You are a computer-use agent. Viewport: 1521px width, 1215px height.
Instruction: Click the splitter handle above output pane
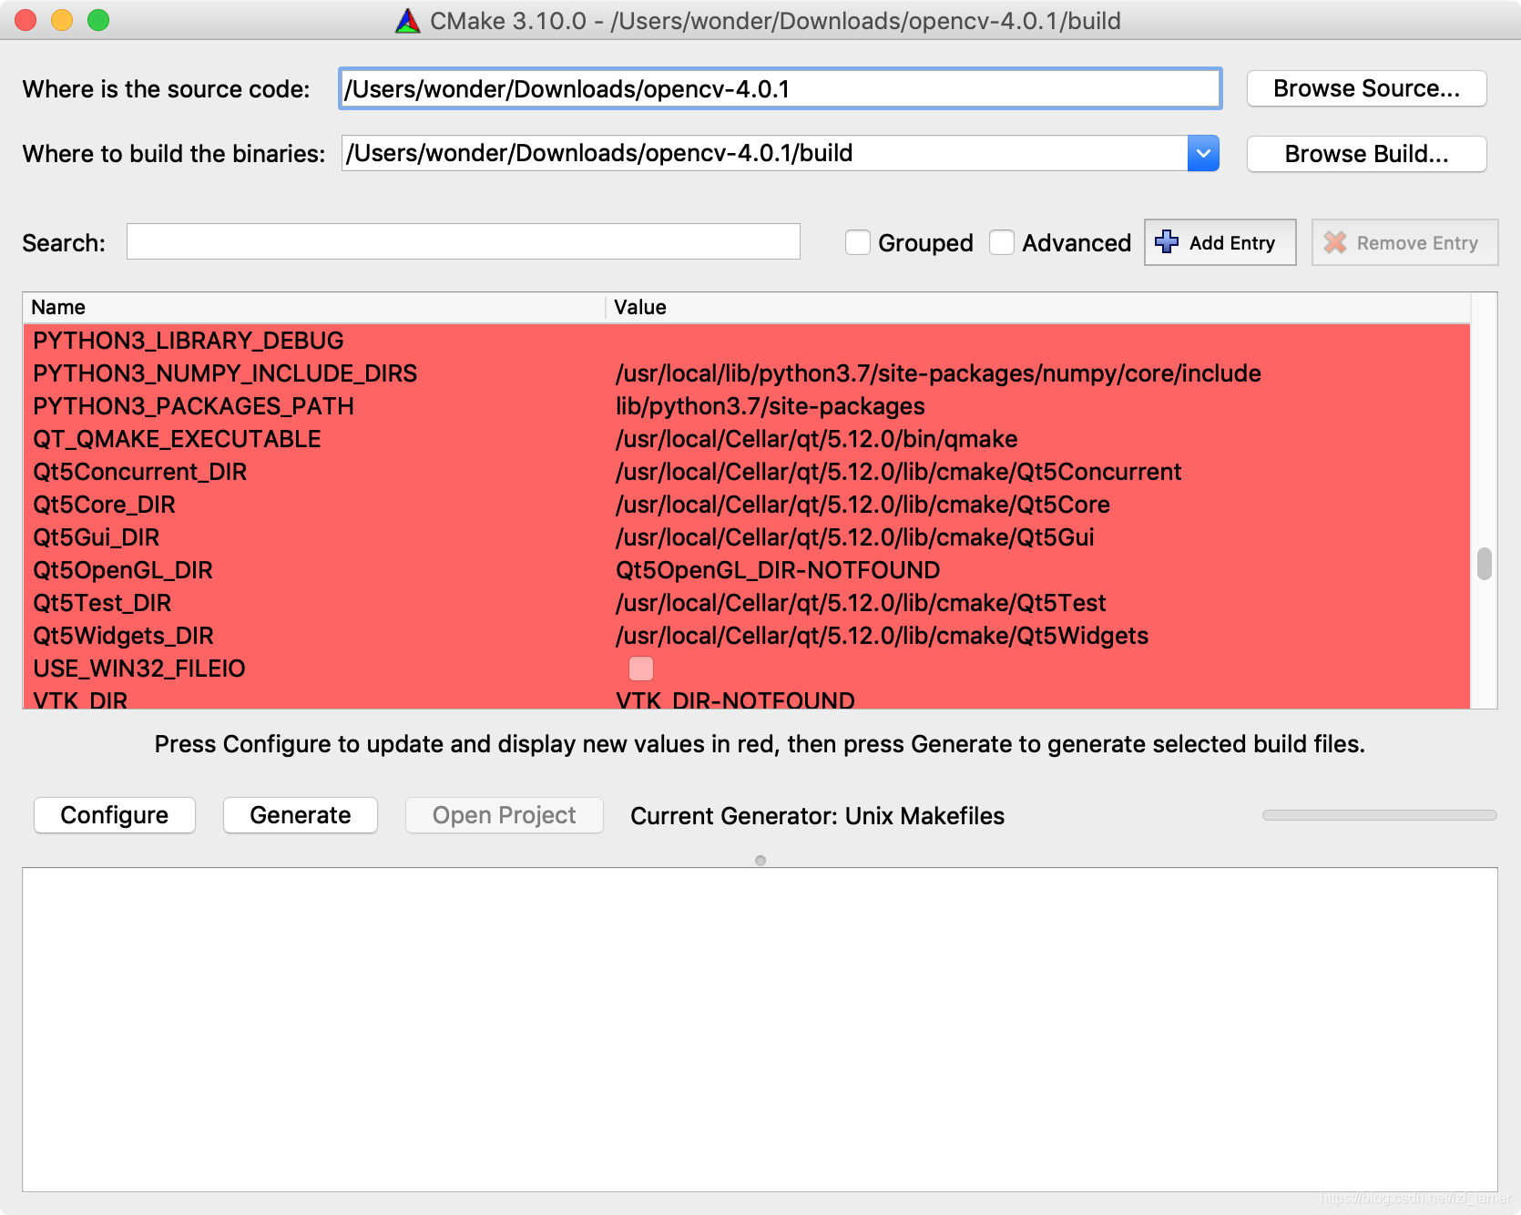pos(760,861)
